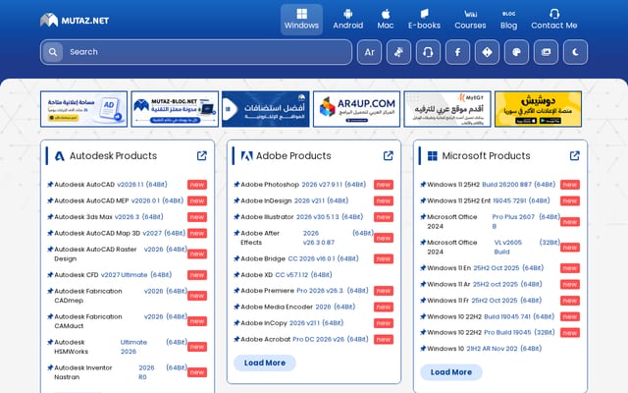Open the dark blue hosting banner
Image resolution: width=628 pixels, height=393 pixels.
(x=266, y=109)
